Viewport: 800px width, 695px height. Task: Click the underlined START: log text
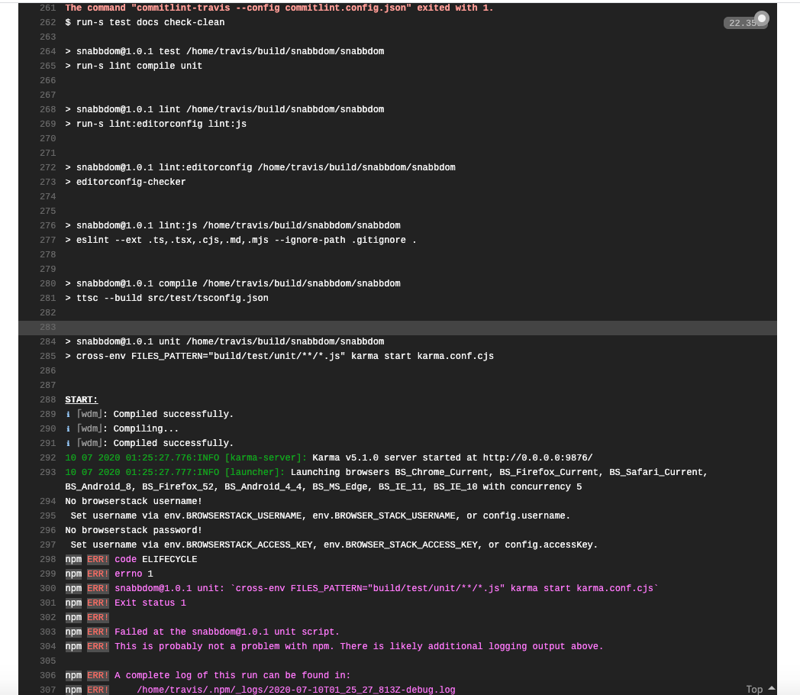(x=81, y=399)
